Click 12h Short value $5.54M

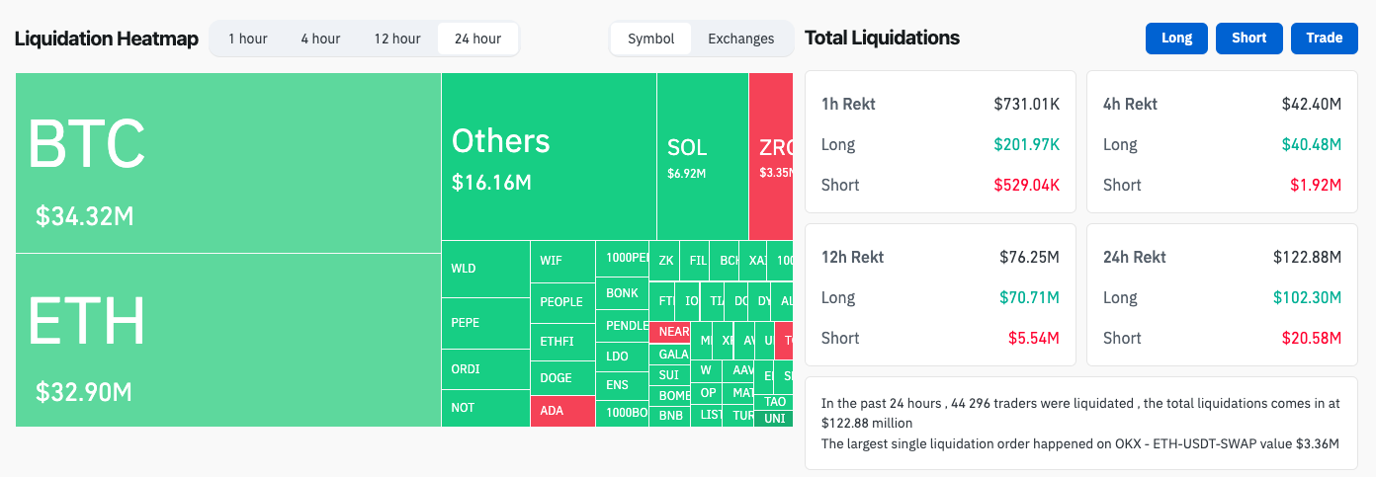click(1034, 338)
